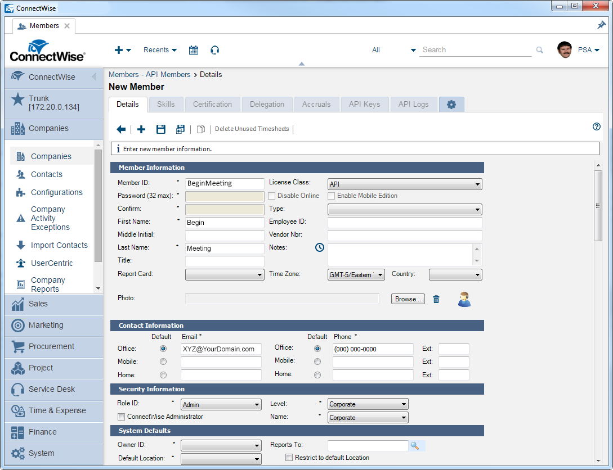Viewport: 613px width, 470px height.
Task: Switch to the API Keys tab
Action: (x=364, y=104)
